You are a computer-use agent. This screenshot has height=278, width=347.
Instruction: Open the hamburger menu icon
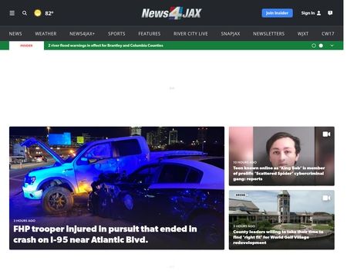tap(12, 13)
